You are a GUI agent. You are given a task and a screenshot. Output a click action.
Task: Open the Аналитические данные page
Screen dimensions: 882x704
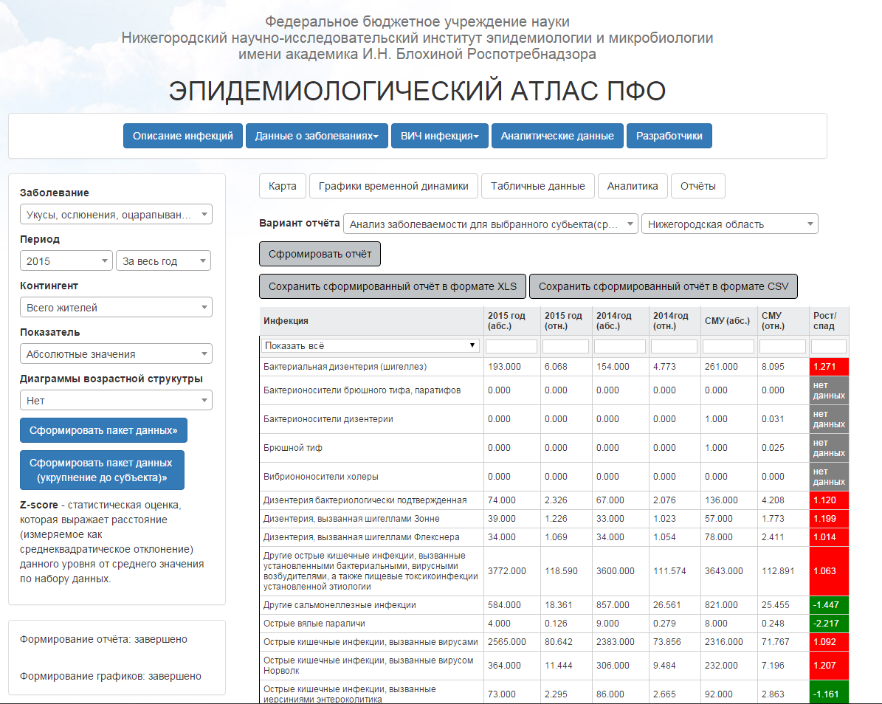tap(557, 136)
